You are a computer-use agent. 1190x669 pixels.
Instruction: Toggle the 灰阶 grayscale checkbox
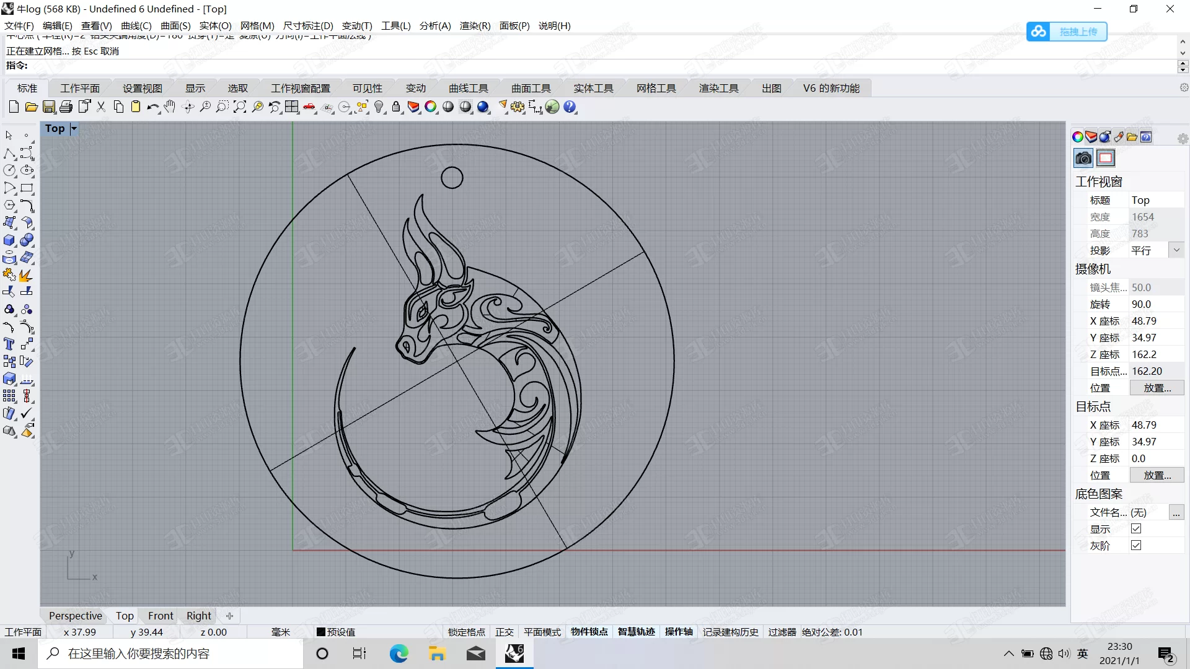(1136, 545)
